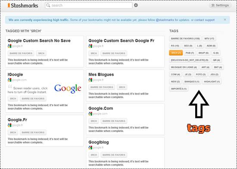The height and width of the screenshot is (169, 237).
Task: Click favicon under Google Custom Search Google Fr
Action: pos(90,46)
